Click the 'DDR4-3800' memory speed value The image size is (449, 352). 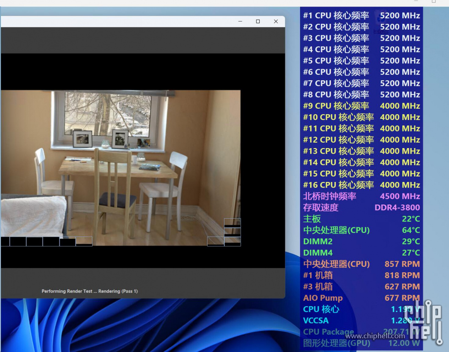tap(397, 208)
